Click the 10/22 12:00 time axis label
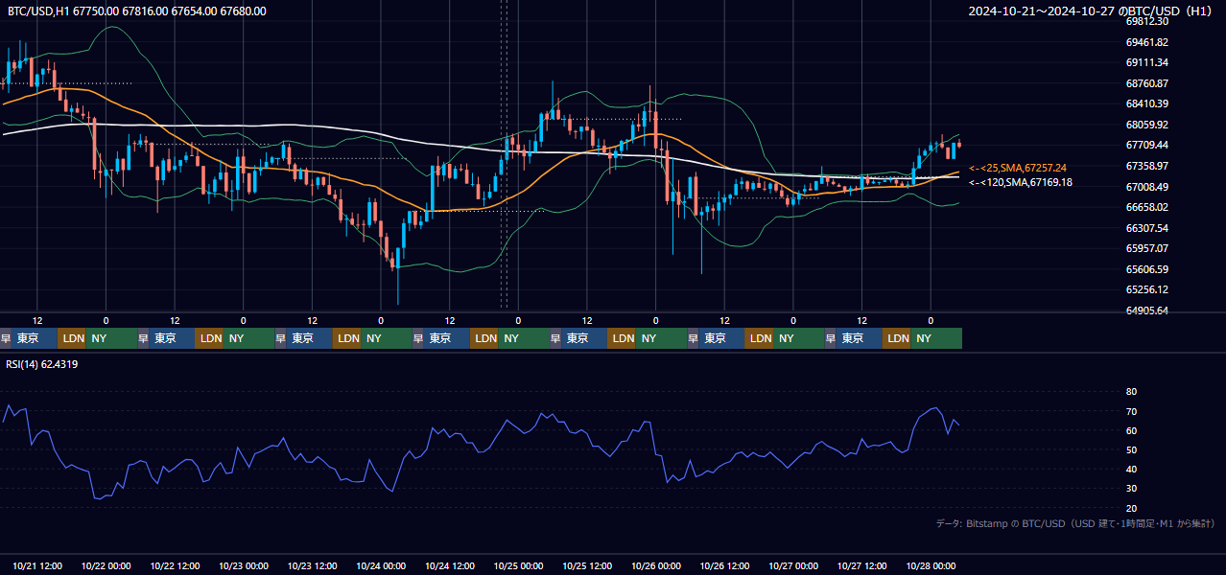1226x575 pixels. coord(175,565)
